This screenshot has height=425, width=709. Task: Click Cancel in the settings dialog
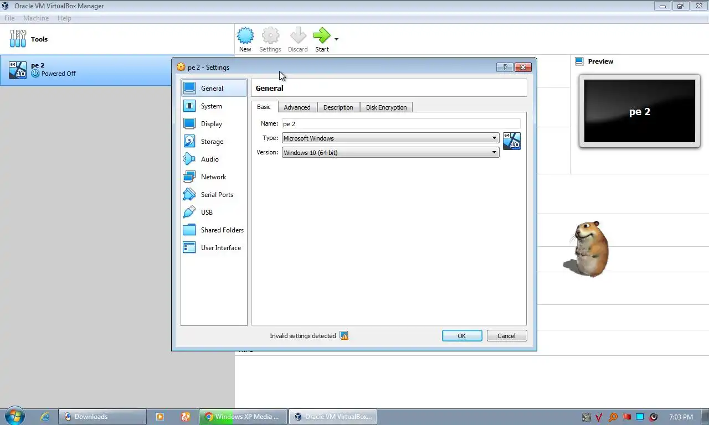pos(506,336)
